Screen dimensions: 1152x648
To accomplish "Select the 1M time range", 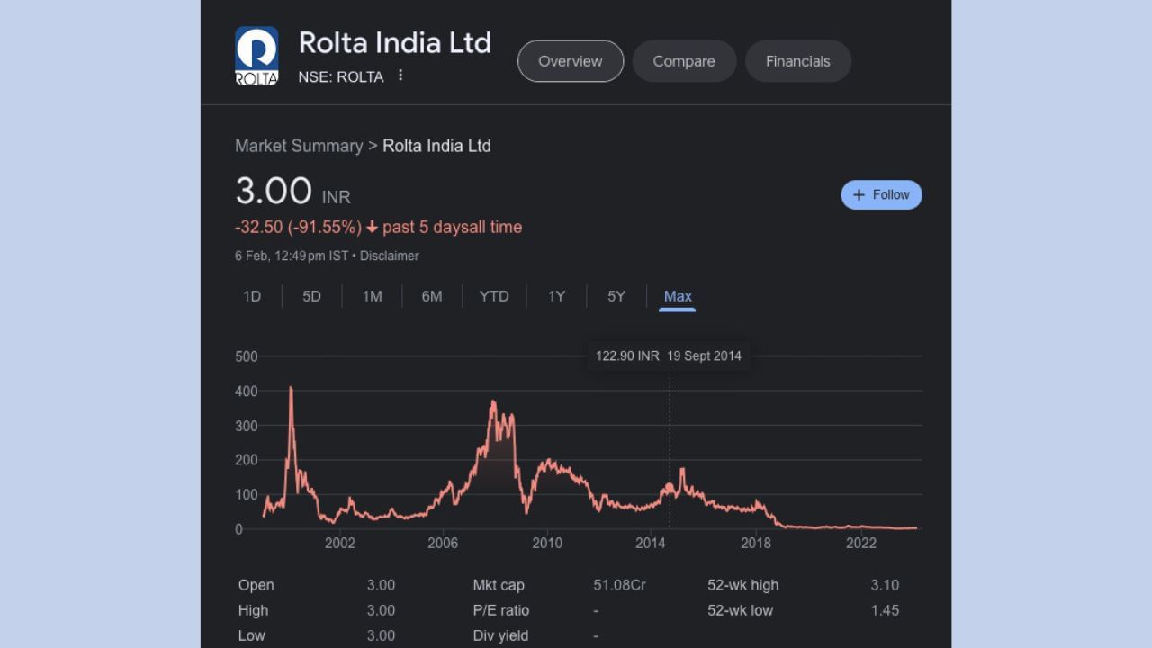I will [x=372, y=296].
